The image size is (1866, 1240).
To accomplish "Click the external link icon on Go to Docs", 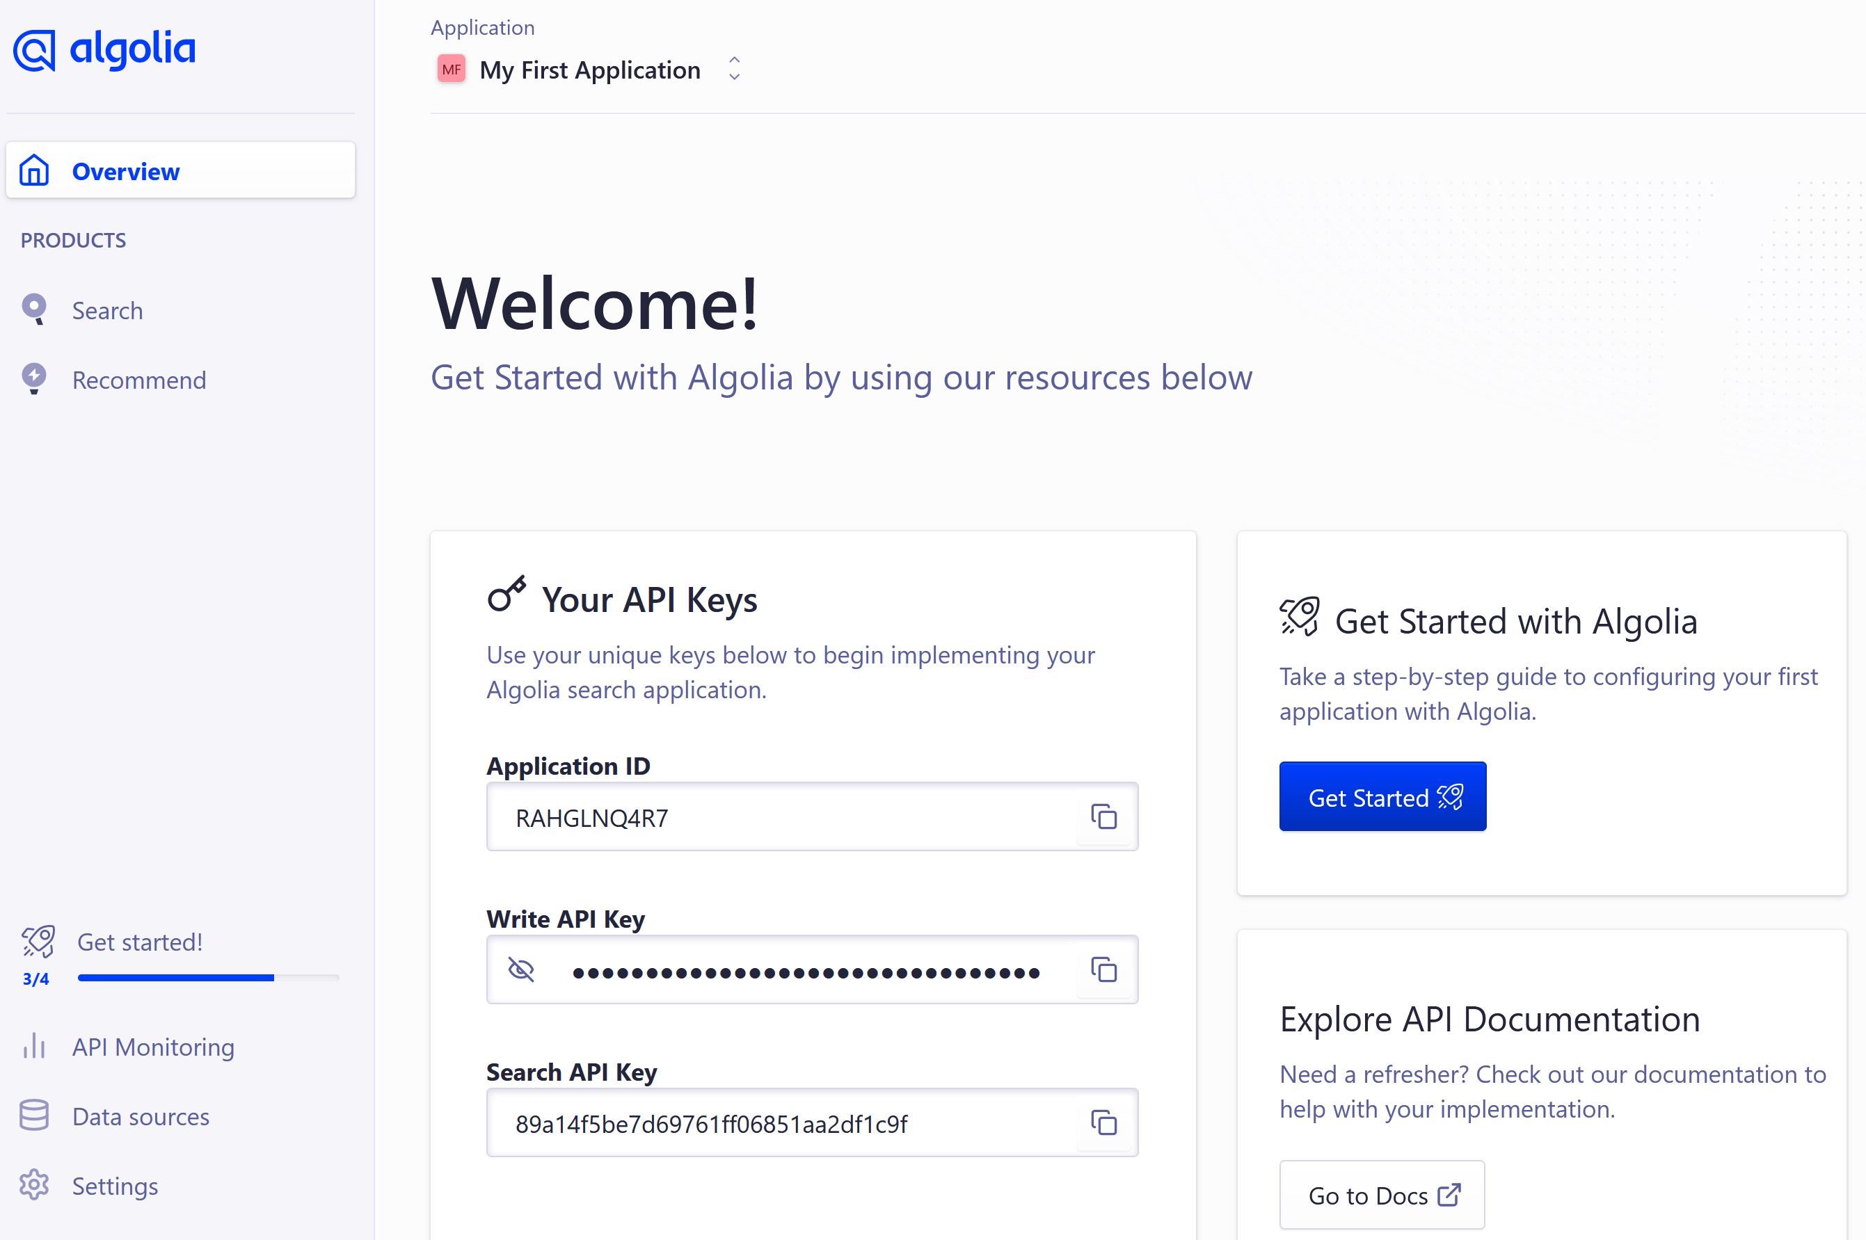I will [1449, 1194].
